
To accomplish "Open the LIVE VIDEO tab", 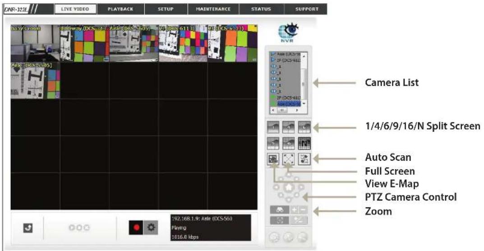I will tap(75, 9).
